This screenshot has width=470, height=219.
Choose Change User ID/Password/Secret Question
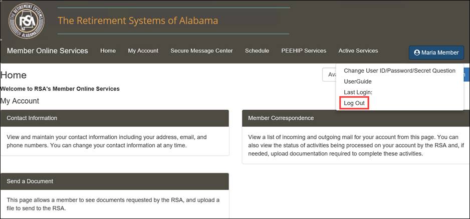click(x=399, y=71)
